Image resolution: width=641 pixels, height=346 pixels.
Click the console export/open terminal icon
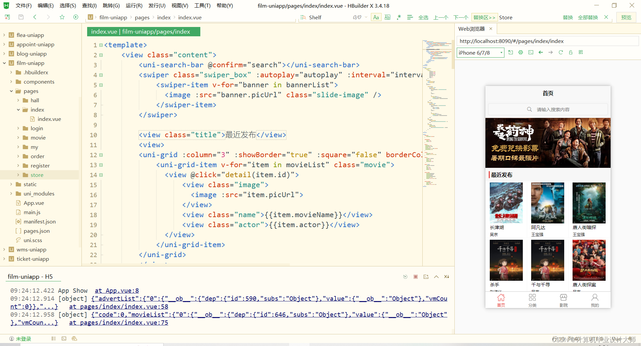(x=426, y=277)
